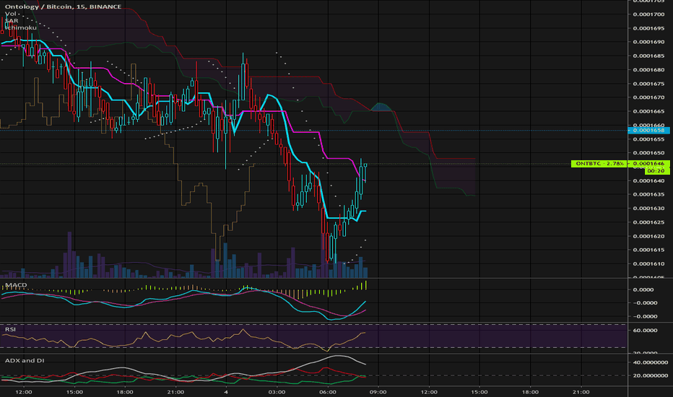This screenshot has width=673, height=397.
Task: Click the Ontology / Bitcoin chart title
Action: (63, 6)
